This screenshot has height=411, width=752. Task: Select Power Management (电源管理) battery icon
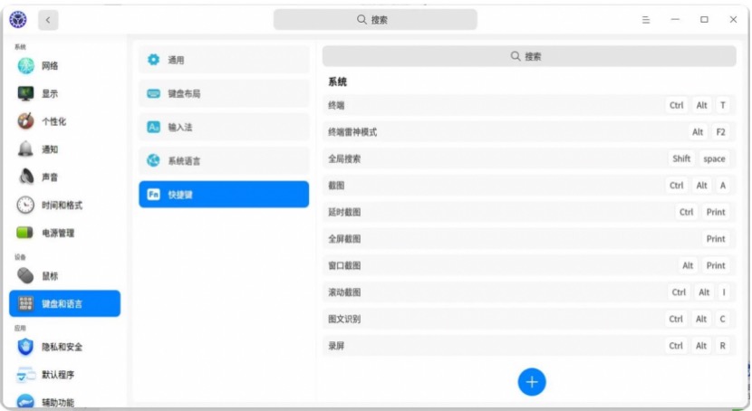25,233
